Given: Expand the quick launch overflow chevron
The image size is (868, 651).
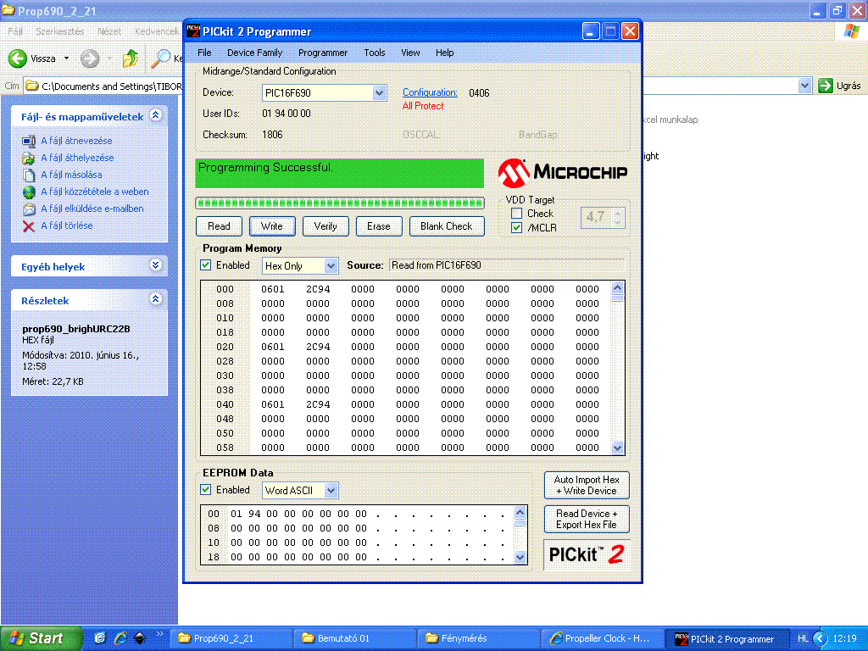Looking at the screenshot, I should (x=160, y=634).
